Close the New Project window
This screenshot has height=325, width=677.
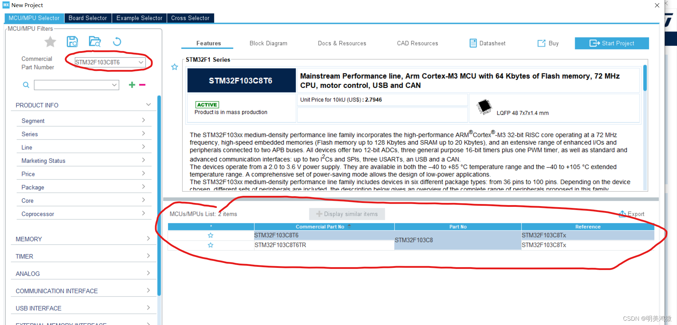click(x=657, y=5)
